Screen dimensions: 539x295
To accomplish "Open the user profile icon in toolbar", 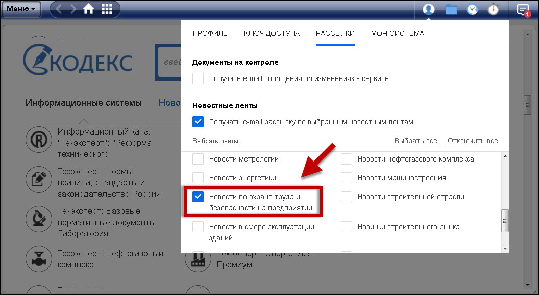I will pos(429,9).
